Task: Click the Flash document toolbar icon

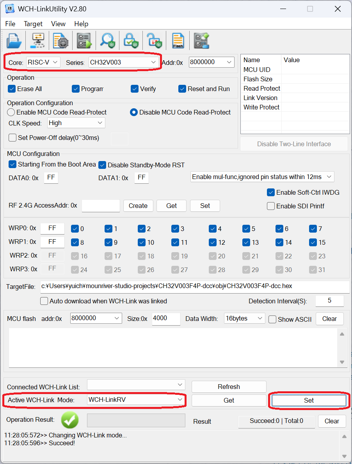Action: click(x=178, y=41)
